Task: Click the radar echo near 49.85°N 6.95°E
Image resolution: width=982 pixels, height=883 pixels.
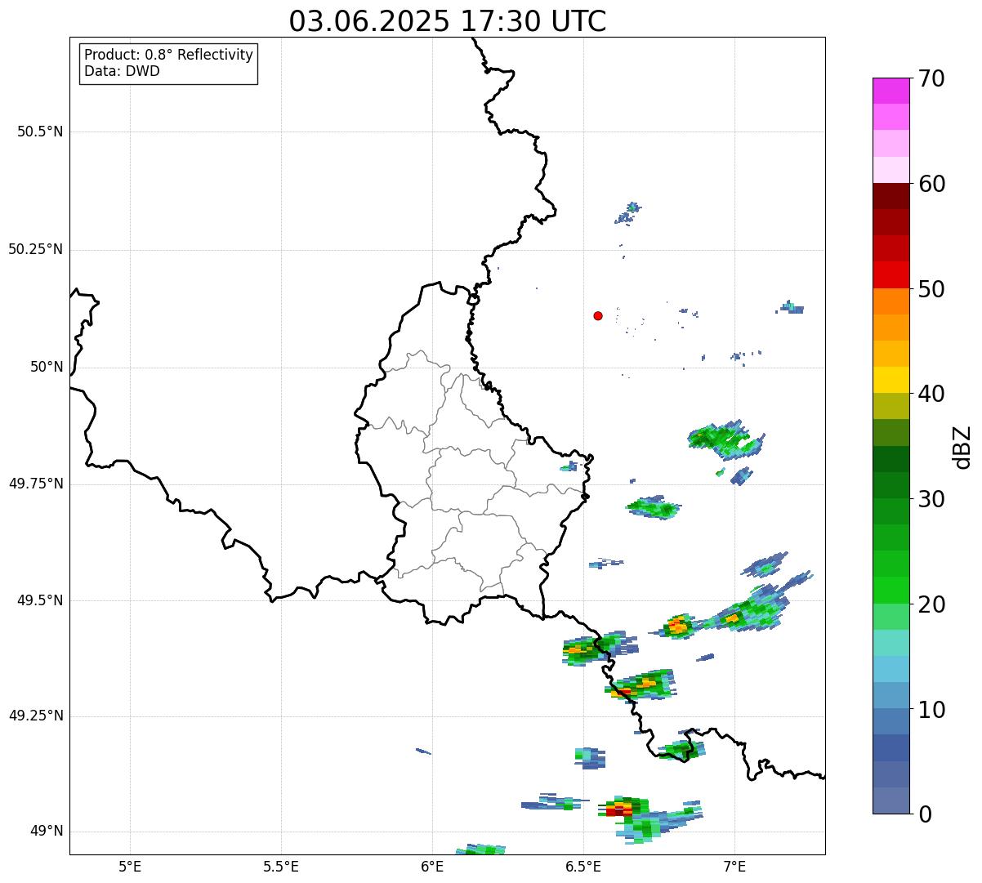Action: [x=725, y=439]
